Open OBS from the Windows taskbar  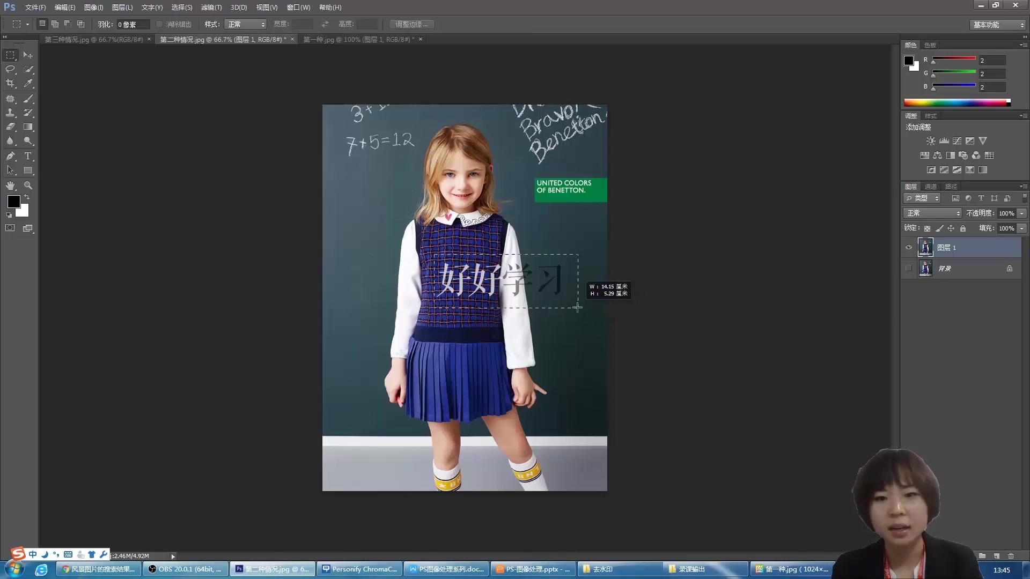click(x=185, y=569)
